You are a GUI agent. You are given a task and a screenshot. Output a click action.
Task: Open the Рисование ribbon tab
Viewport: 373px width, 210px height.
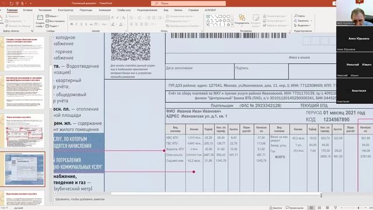(x=45, y=10)
